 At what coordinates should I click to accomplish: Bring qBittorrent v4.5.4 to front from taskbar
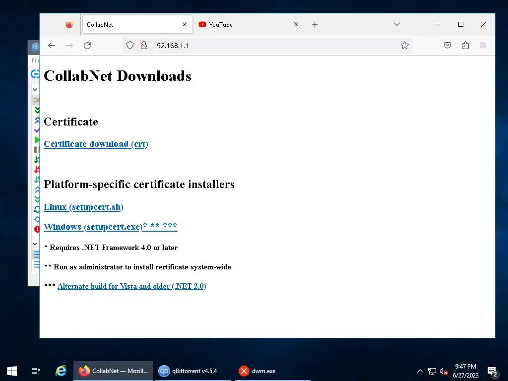click(193, 371)
